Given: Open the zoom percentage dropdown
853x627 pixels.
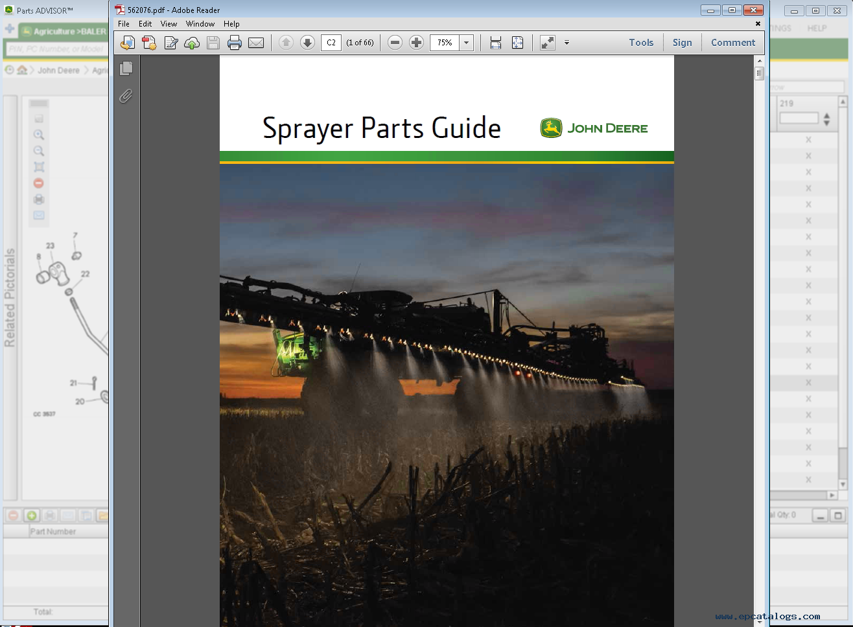Looking at the screenshot, I should coord(466,43).
